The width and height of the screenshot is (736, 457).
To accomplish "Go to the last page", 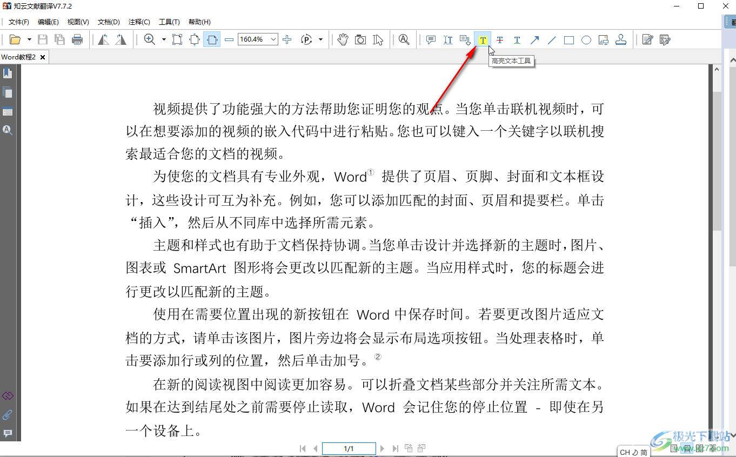I will tap(395, 448).
